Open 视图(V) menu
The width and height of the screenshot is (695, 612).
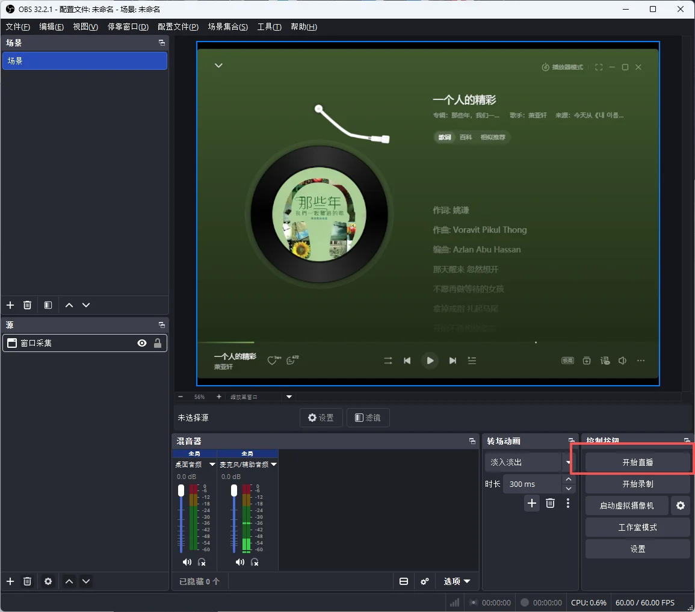[85, 26]
